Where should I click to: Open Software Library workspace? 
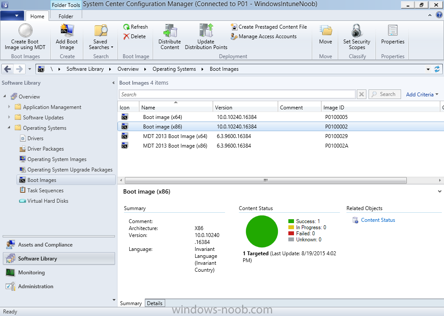point(59,258)
